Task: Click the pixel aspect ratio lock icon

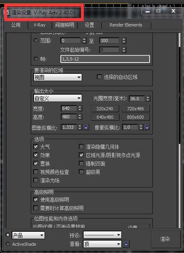Action: coord(147,127)
